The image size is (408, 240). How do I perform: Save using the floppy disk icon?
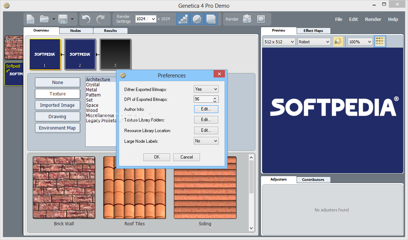pyautogui.click(x=63, y=19)
